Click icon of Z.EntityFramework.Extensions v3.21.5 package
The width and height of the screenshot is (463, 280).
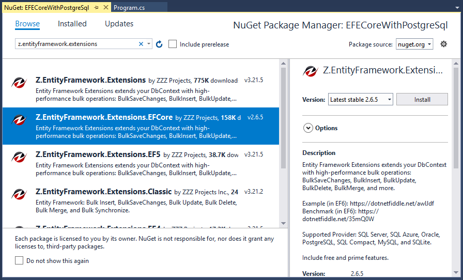(x=19, y=83)
